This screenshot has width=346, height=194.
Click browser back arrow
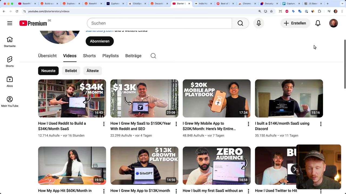[x=4, y=11]
